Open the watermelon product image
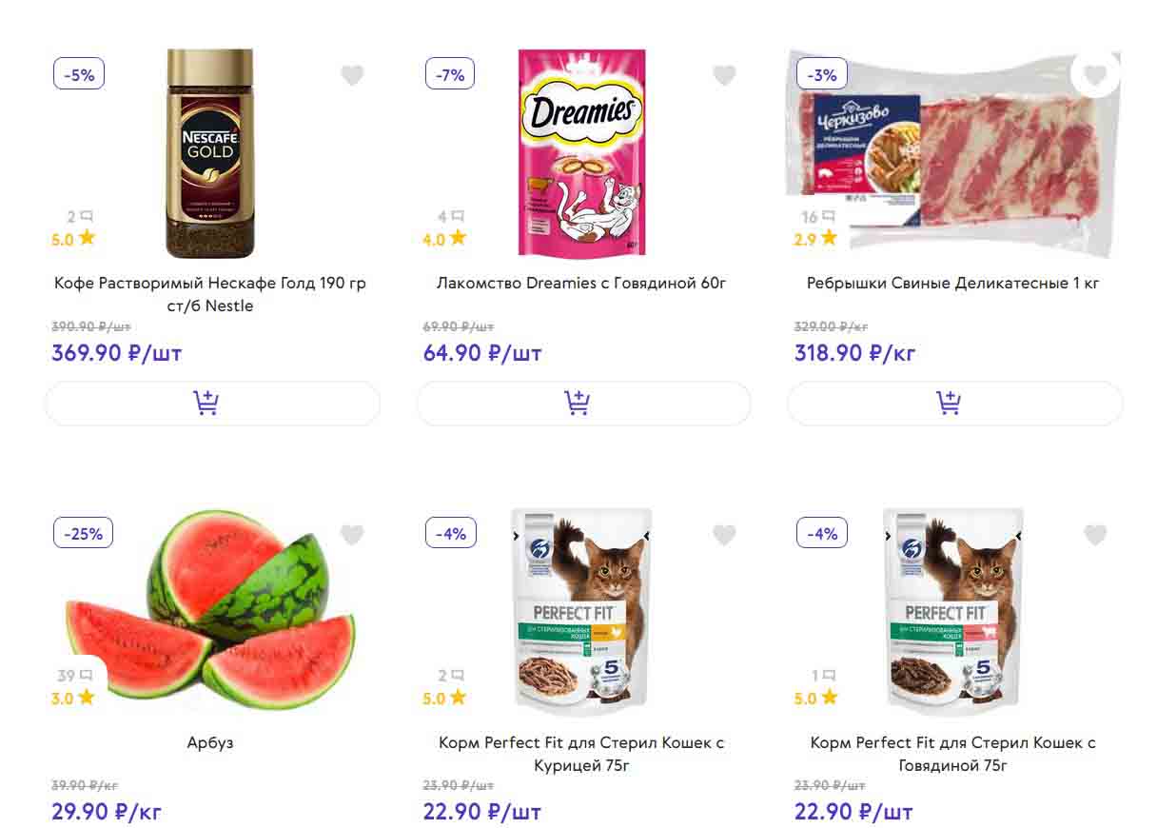The height and width of the screenshot is (828, 1157). (x=210, y=609)
